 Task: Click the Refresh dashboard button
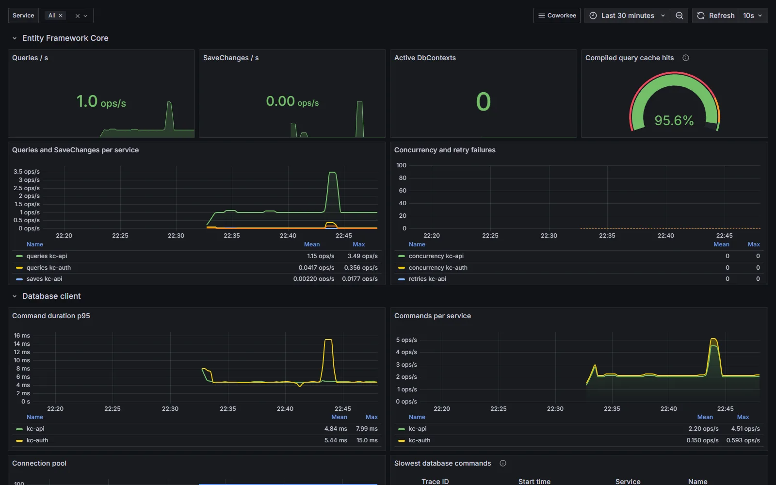click(716, 16)
